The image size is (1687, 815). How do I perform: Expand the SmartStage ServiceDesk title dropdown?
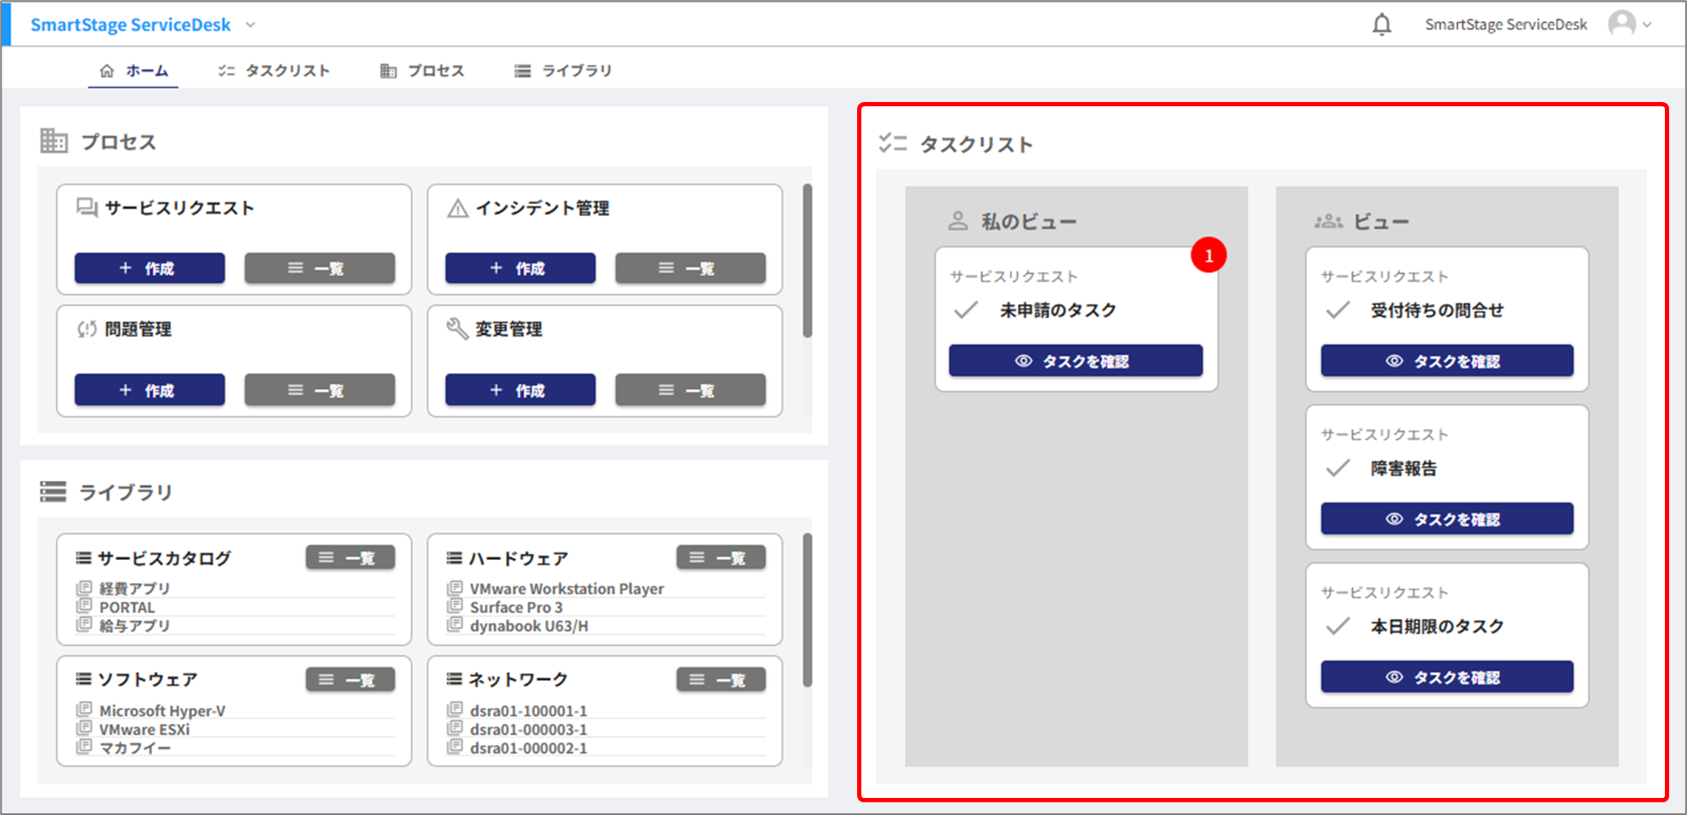click(251, 25)
